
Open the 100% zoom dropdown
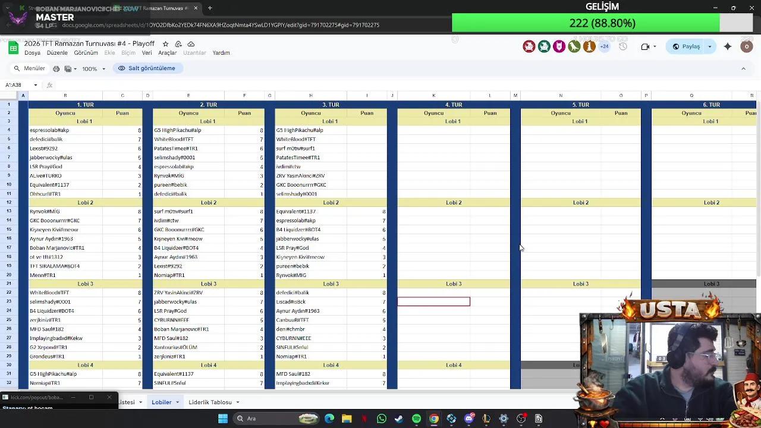93,69
